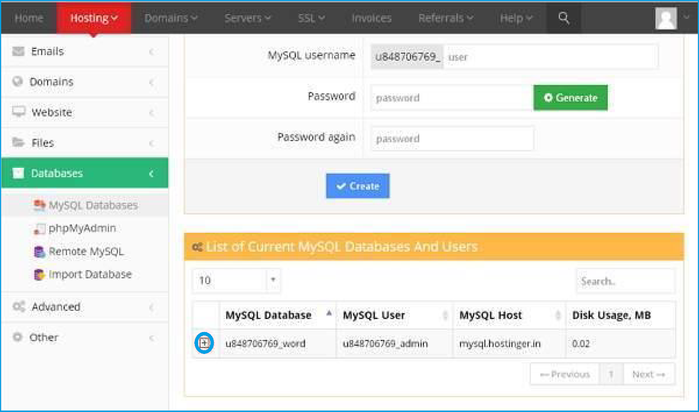Click the MySQL username input field
This screenshot has height=412, width=699.
550,57
